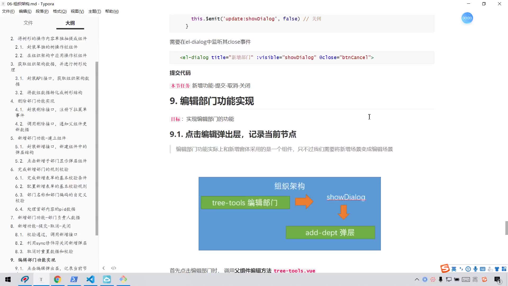Select outline 6.2 配置新增表单的基本校验规则
Viewport: 508px width, 286px height.
click(x=51, y=186)
